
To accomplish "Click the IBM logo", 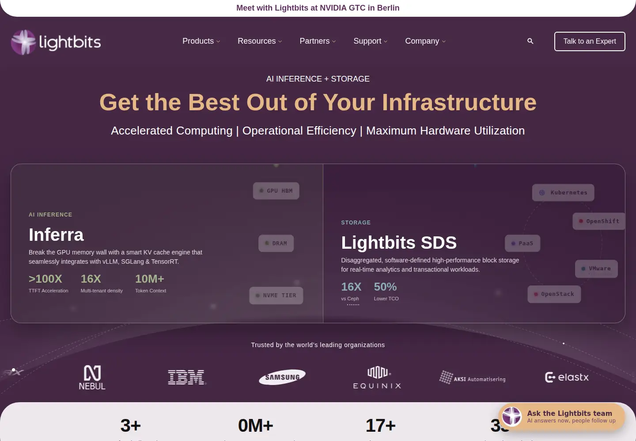I will (x=187, y=377).
